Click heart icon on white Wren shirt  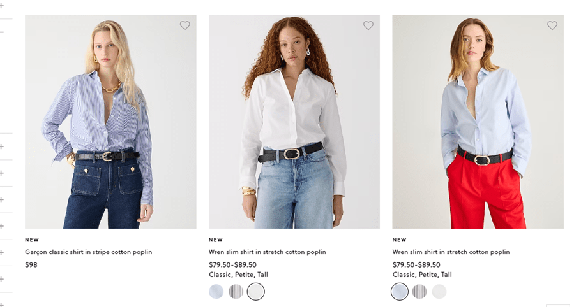point(368,26)
